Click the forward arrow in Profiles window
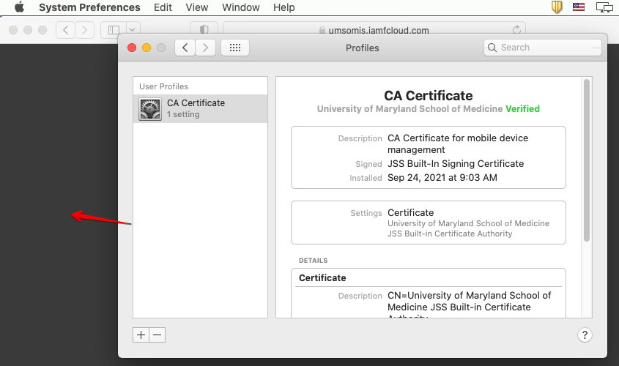This screenshot has width=619, height=366. (x=206, y=48)
